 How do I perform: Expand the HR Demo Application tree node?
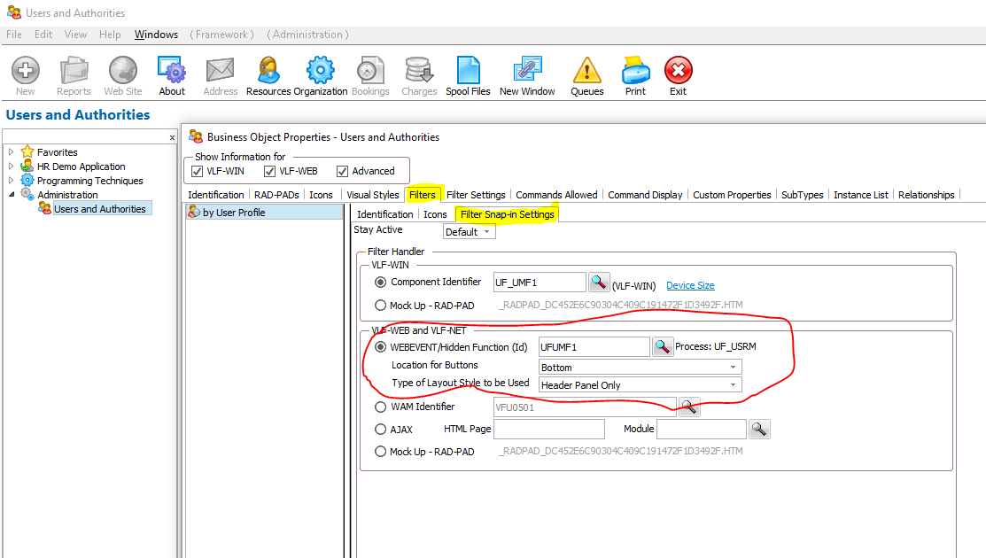click(x=12, y=167)
